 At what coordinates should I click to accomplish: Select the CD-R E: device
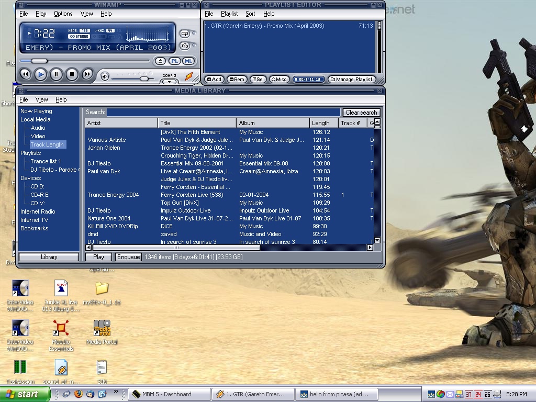tap(40, 195)
